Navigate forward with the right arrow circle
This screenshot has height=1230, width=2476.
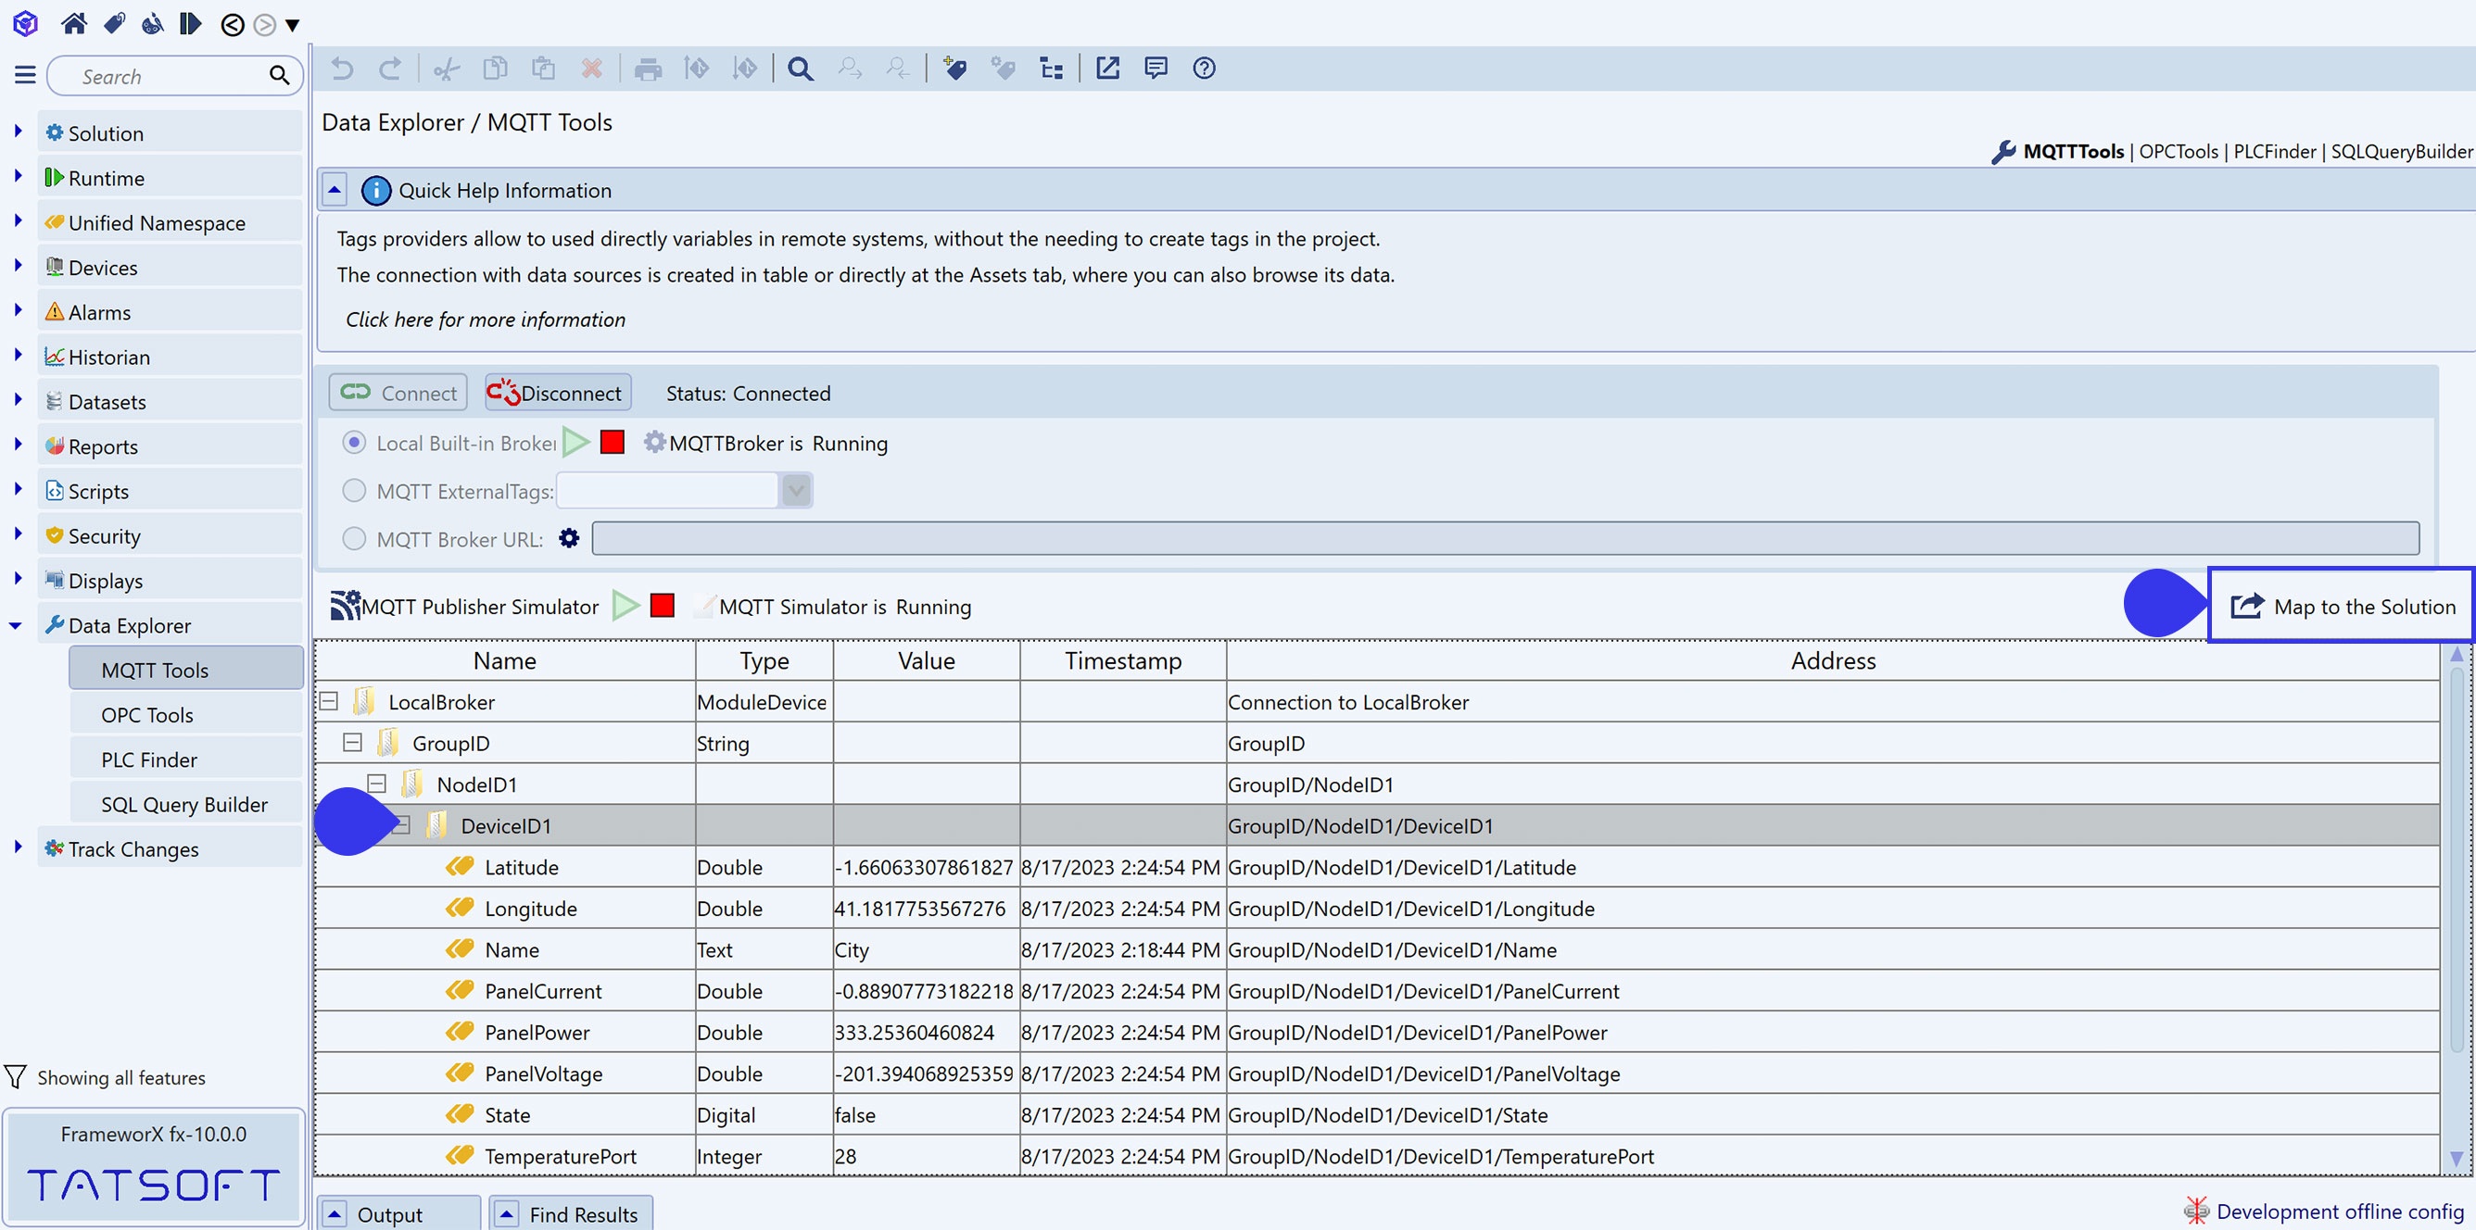click(x=264, y=24)
